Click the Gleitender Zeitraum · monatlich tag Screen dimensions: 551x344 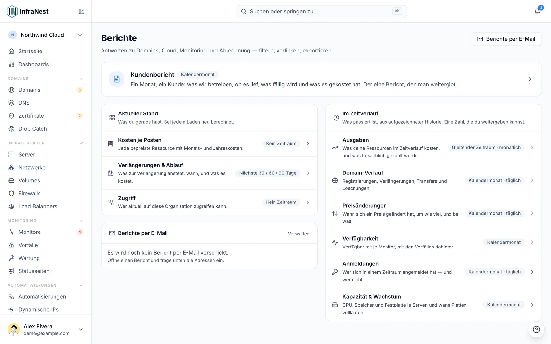pos(486,147)
